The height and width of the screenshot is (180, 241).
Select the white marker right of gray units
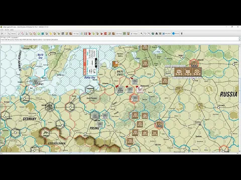(x=140, y=89)
